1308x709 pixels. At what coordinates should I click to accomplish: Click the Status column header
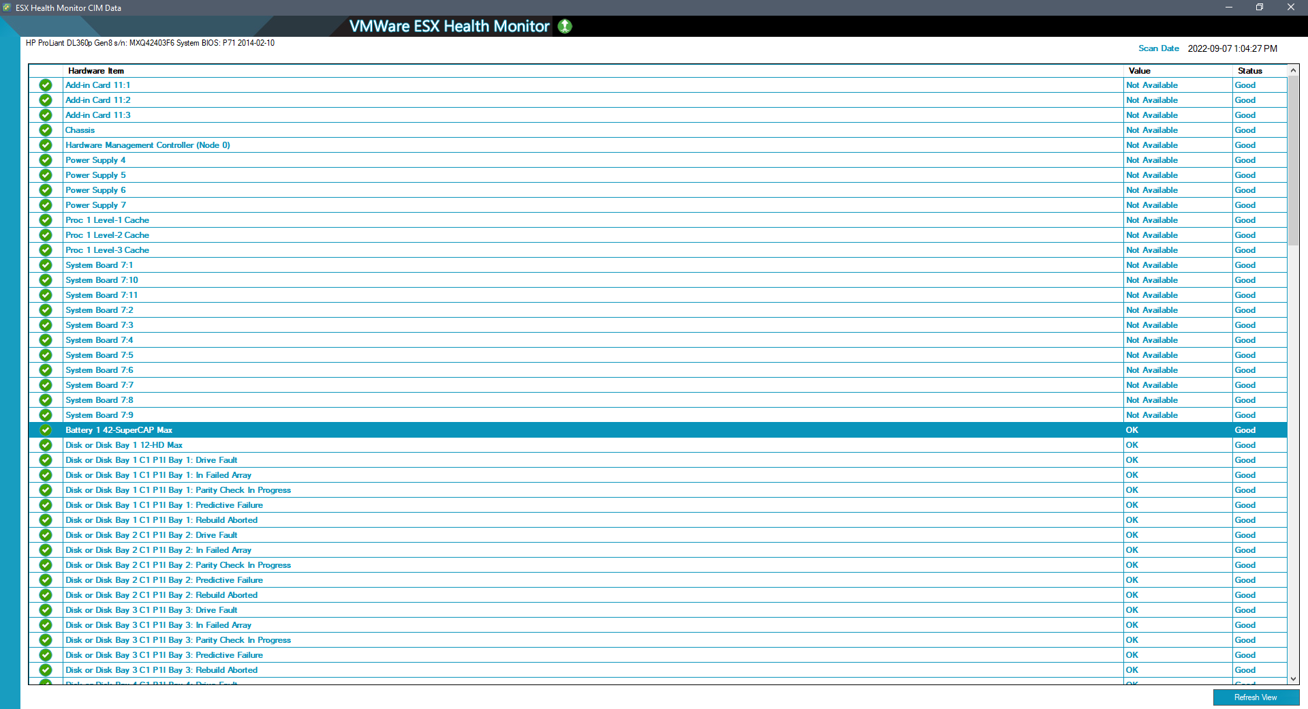(1249, 71)
